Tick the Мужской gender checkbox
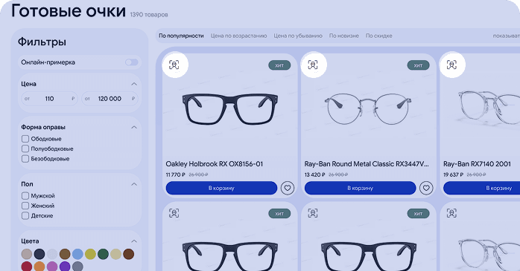This screenshot has width=520, height=271. pos(25,196)
